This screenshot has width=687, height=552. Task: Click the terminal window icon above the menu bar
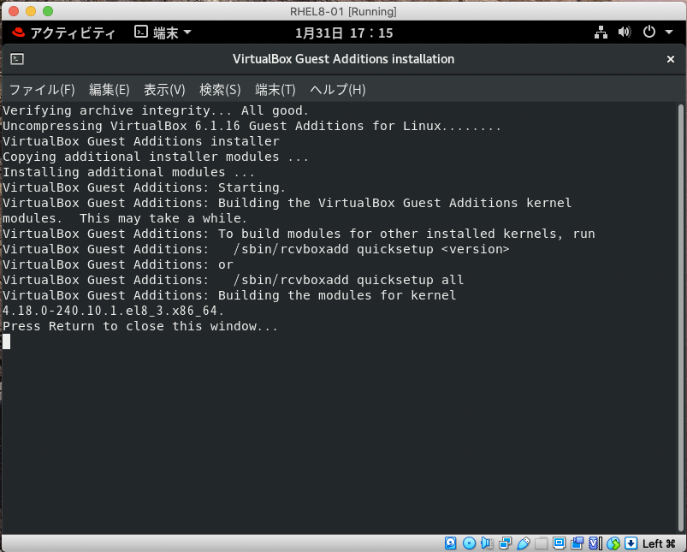click(x=19, y=60)
